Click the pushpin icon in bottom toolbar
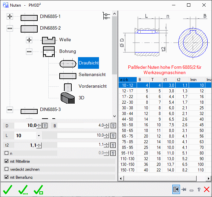212x197 pixels. point(184,189)
